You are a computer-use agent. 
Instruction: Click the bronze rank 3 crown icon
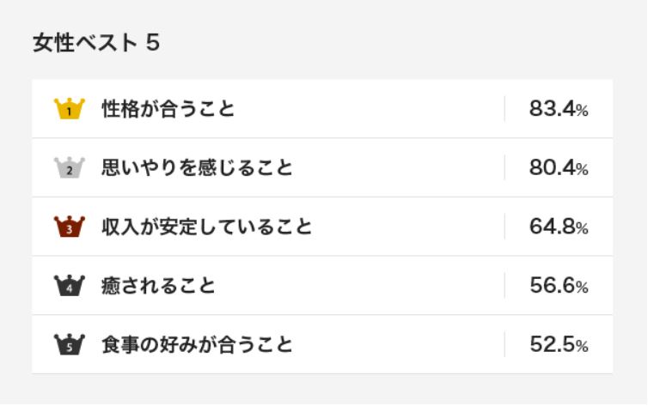(x=70, y=227)
